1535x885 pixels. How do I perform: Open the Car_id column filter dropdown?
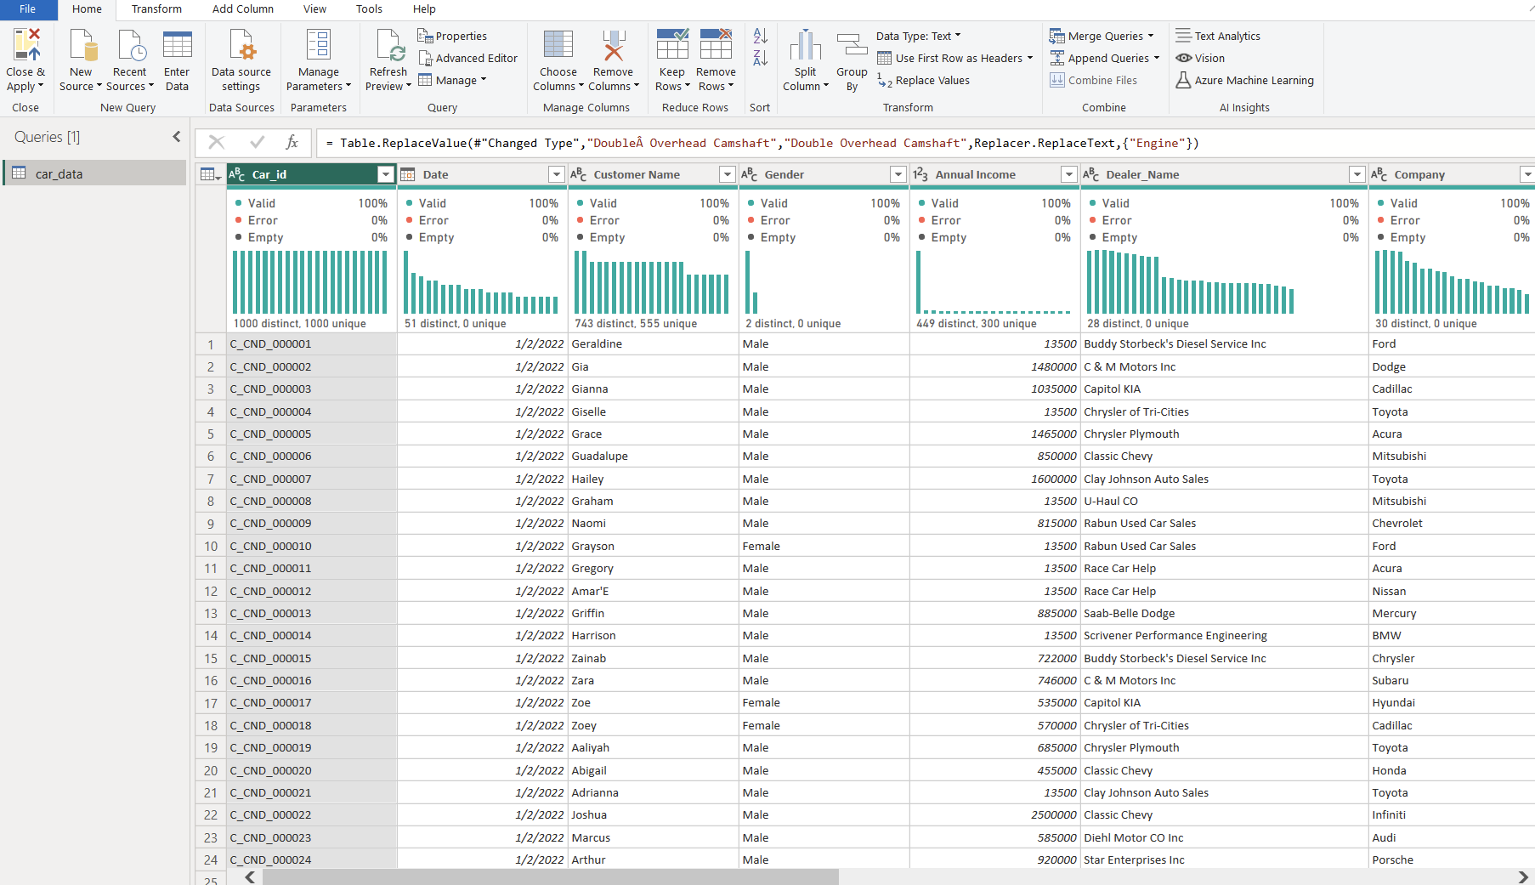(386, 174)
